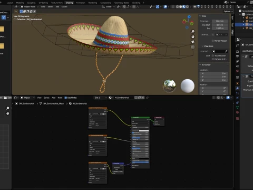This screenshot has height=190, width=253.
Task: Open the Material properties sphere tab
Action: pos(238,112)
